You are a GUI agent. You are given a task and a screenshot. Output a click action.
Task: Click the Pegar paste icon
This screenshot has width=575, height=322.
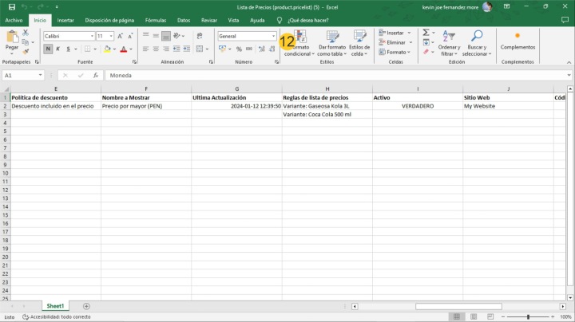(12, 37)
